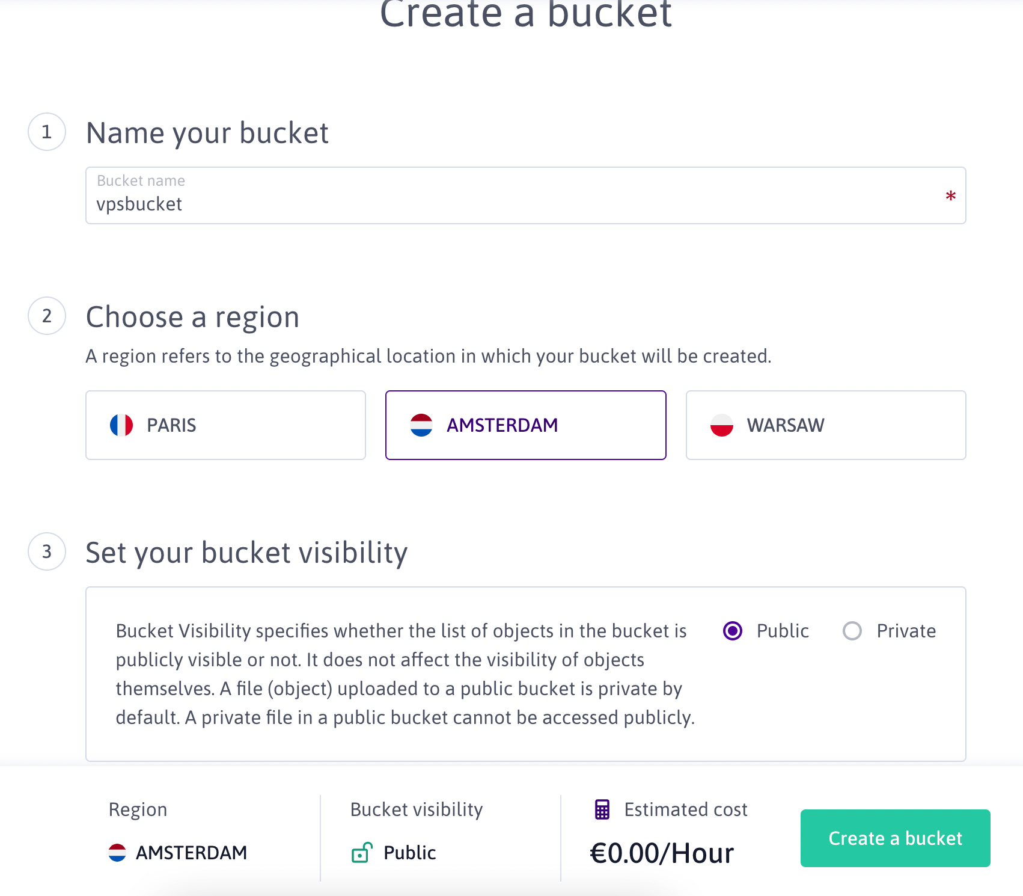The height and width of the screenshot is (896, 1023).
Task: Click the calculator icon beside Estimated cost
Action: pyautogui.click(x=602, y=809)
